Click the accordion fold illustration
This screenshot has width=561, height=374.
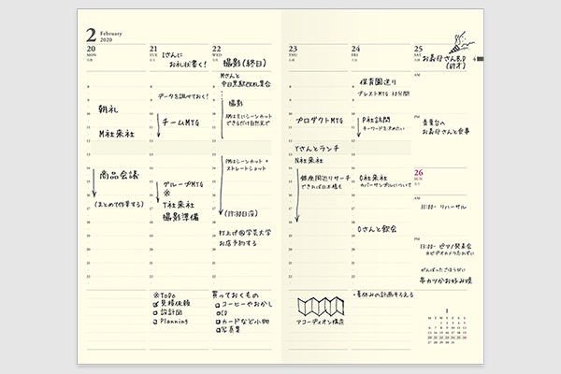point(321,307)
